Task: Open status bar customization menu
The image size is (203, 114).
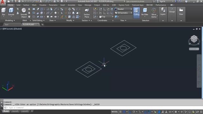Action: coord(201,112)
